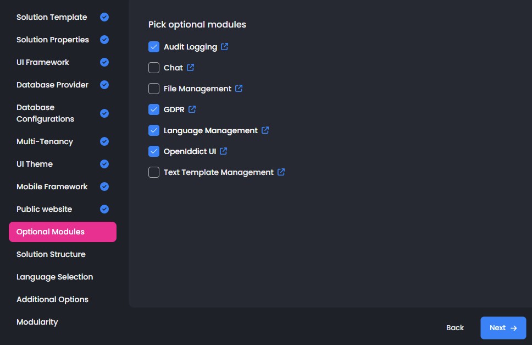Image resolution: width=532 pixels, height=345 pixels.
Task: Open GDPR module external link icon
Action: pyautogui.click(x=192, y=109)
